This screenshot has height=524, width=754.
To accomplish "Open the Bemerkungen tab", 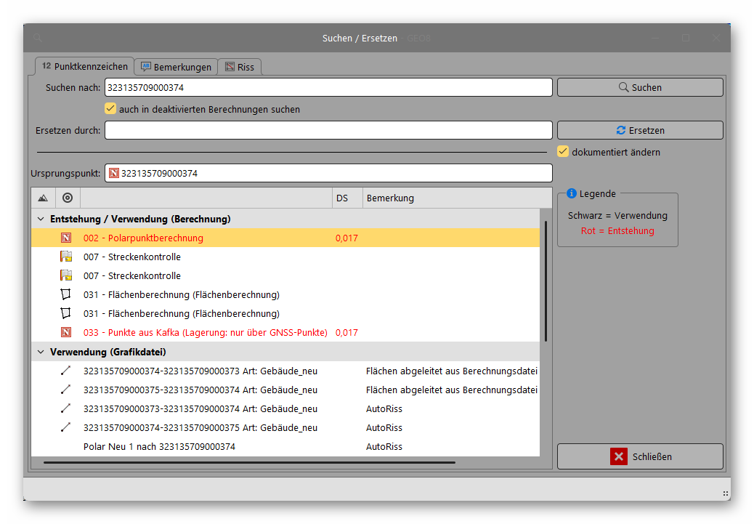I will point(176,67).
